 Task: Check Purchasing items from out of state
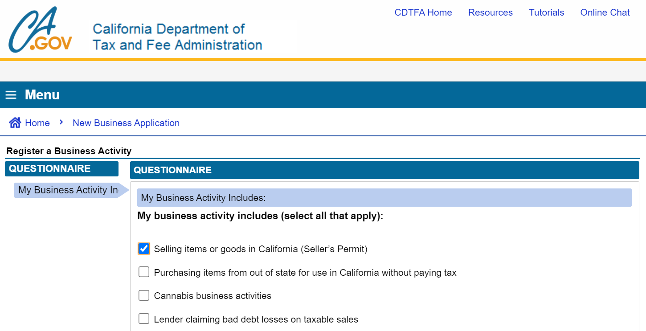tap(144, 272)
